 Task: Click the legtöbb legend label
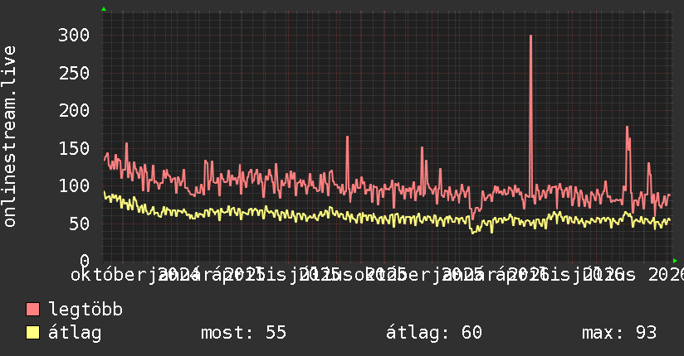(85, 310)
